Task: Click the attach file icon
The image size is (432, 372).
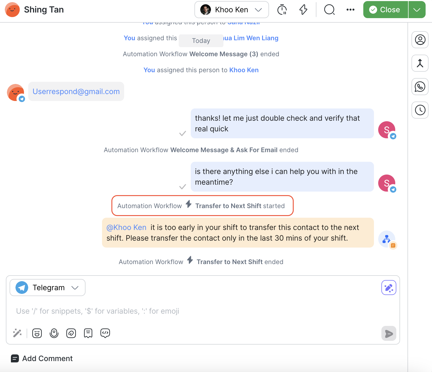Action: [x=71, y=333]
